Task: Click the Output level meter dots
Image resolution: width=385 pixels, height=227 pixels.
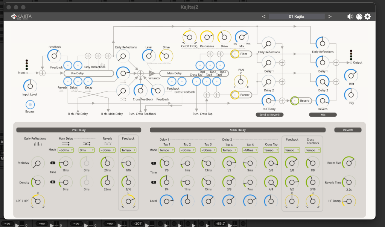Action: pyautogui.click(x=351, y=55)
